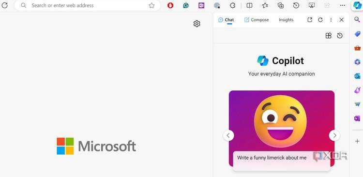The image size is (363, 177).
Task: Open new tab page settings gear
Action: click(197, 24)
